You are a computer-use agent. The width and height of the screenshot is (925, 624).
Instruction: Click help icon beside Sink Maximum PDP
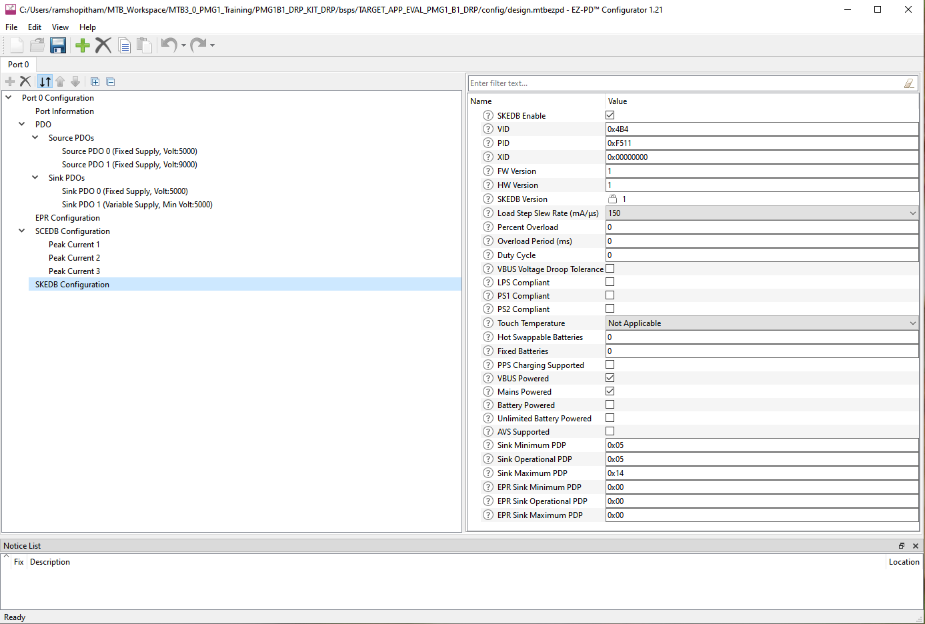pyautogui.click(x=488, y=473)
